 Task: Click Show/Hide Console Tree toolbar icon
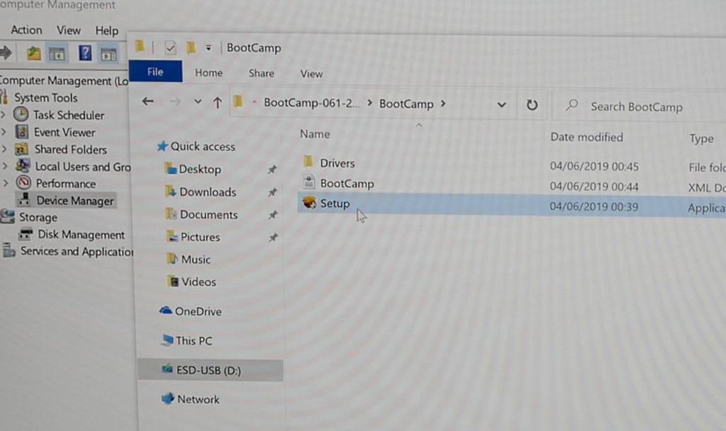coord(57,54)
